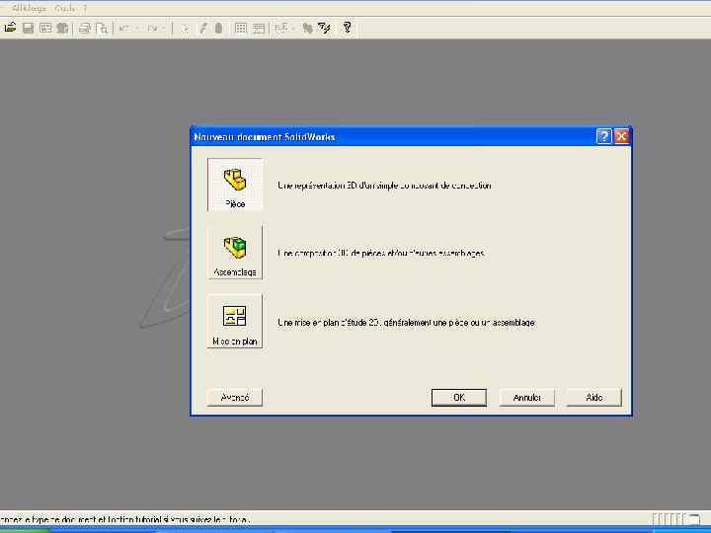Click the Redo arrow icon
Viewport: 711px width, 533px height.
(152, 29)
